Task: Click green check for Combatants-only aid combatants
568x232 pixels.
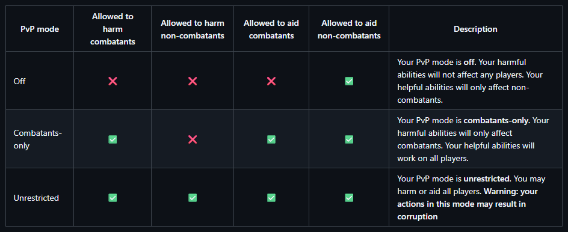Action: (271, 139)
